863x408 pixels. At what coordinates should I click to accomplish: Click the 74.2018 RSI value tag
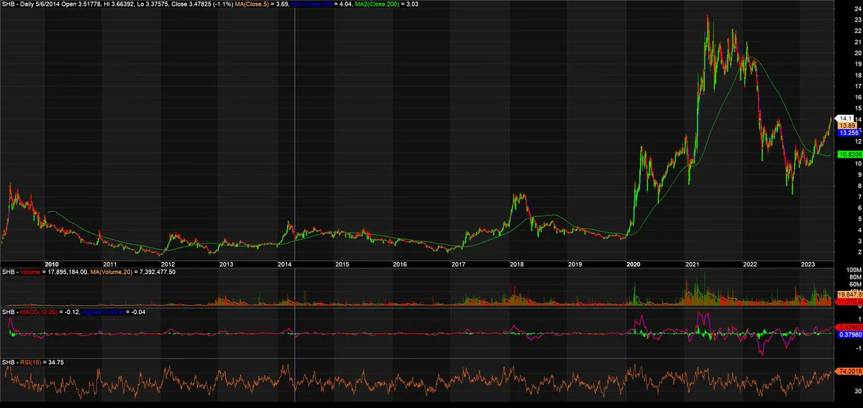click(848, 371)
